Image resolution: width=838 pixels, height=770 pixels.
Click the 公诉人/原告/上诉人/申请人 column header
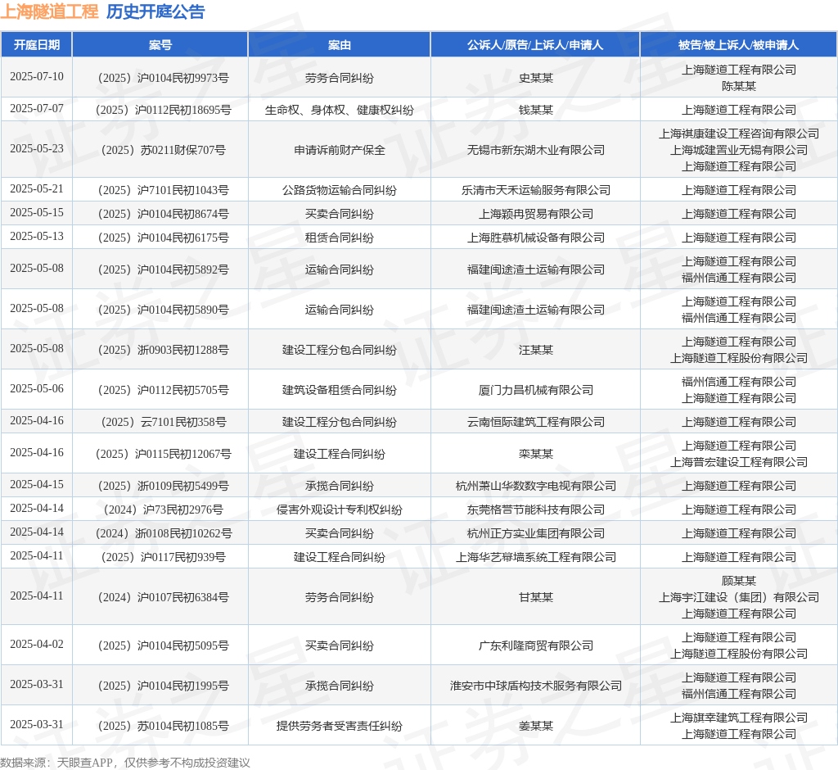(x=535, y=45)
